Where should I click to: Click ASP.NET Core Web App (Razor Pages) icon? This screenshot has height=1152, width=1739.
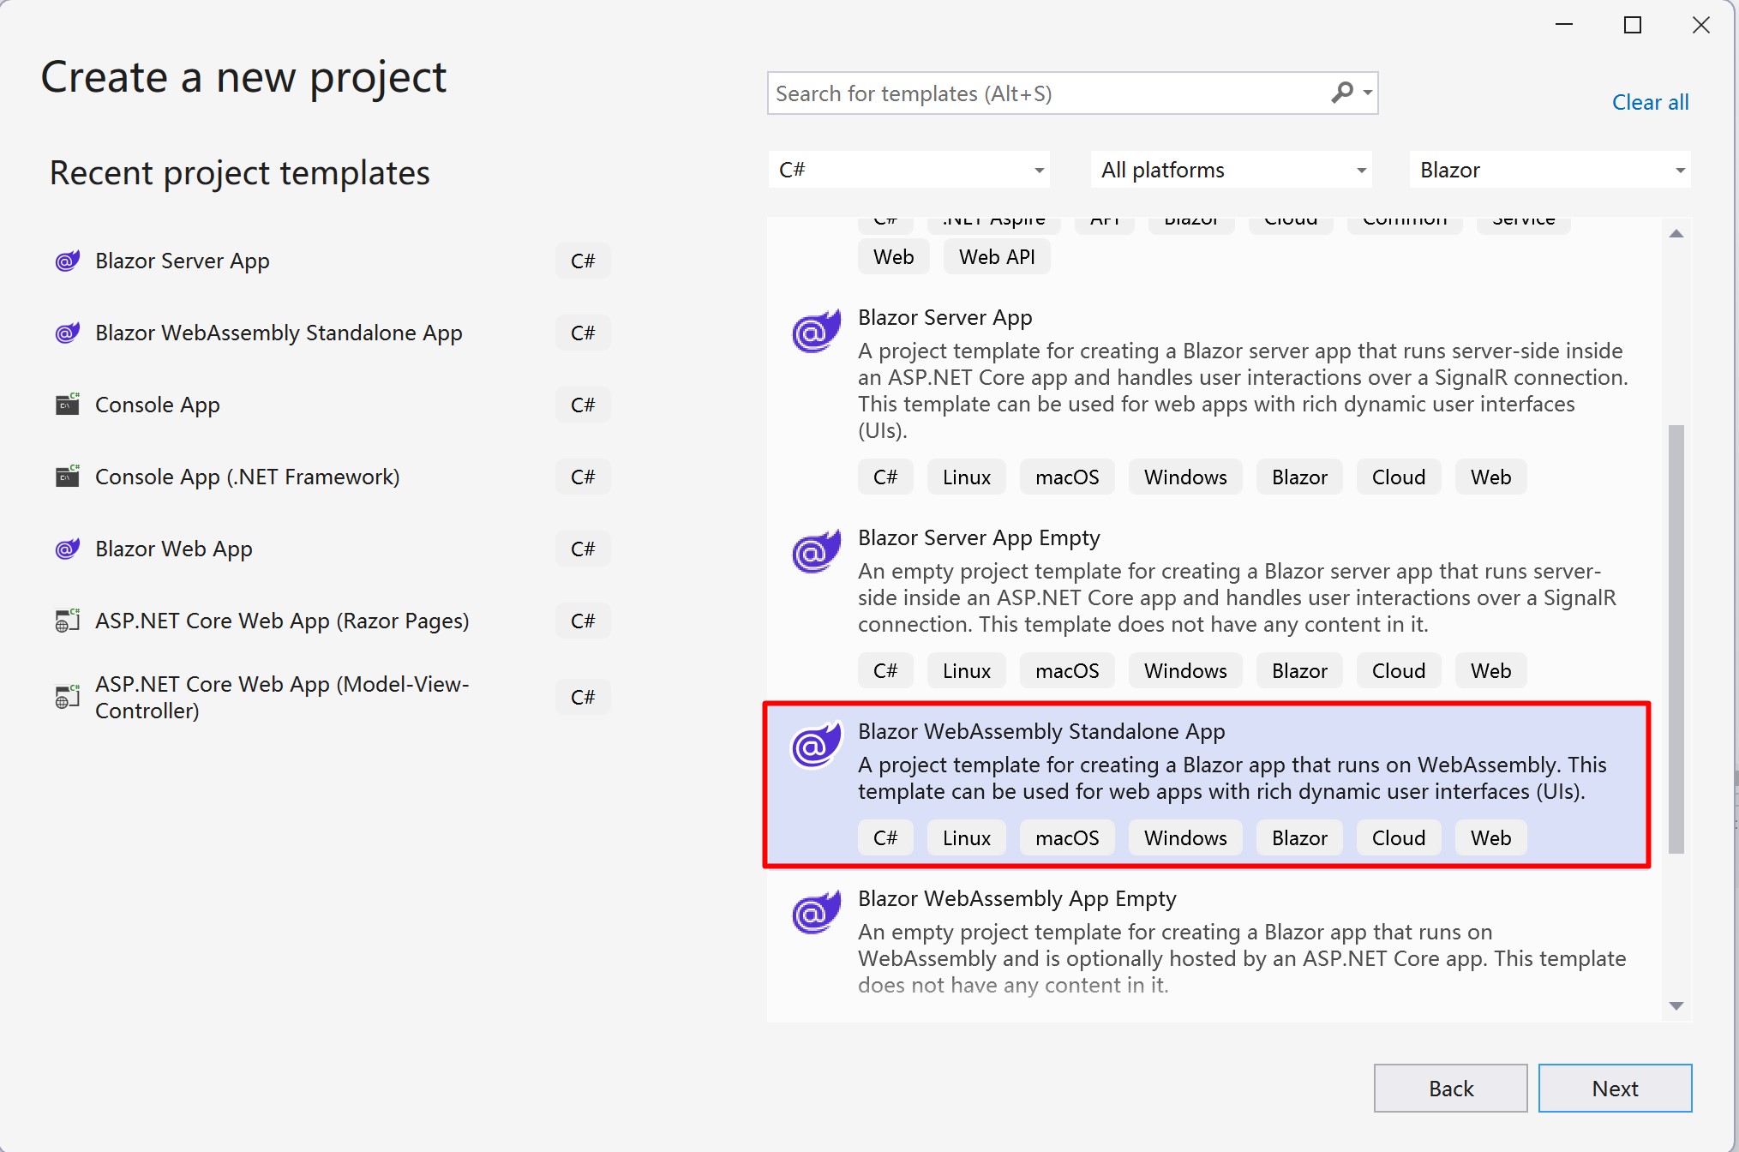pyautogui.click(x=68, y=621)
